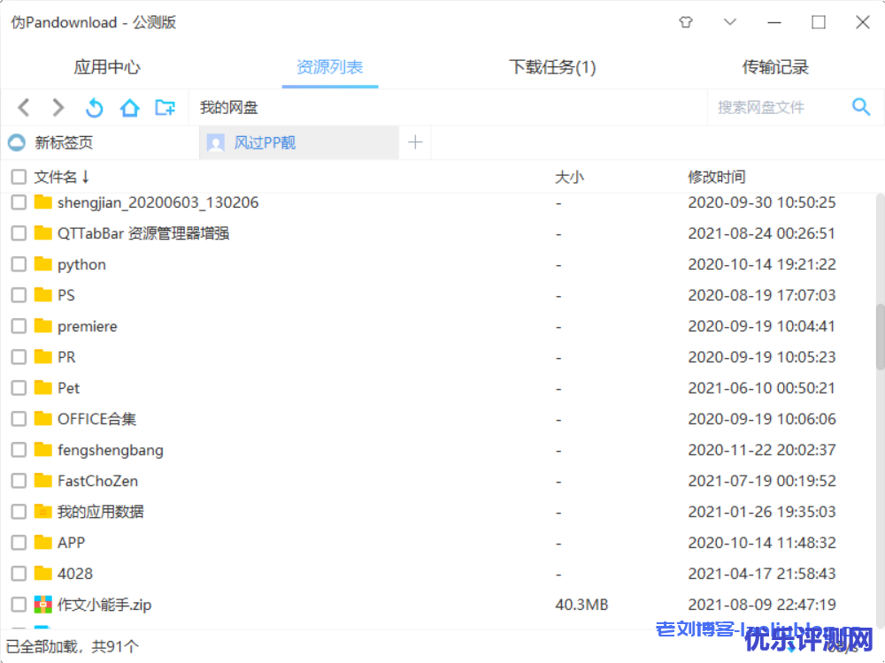Refresh the file list
Viewport: 885px width, 663px height.
tap(95, 107)
